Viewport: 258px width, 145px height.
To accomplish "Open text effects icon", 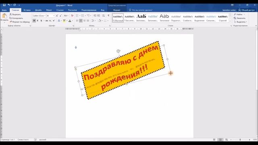I will 59,21.
